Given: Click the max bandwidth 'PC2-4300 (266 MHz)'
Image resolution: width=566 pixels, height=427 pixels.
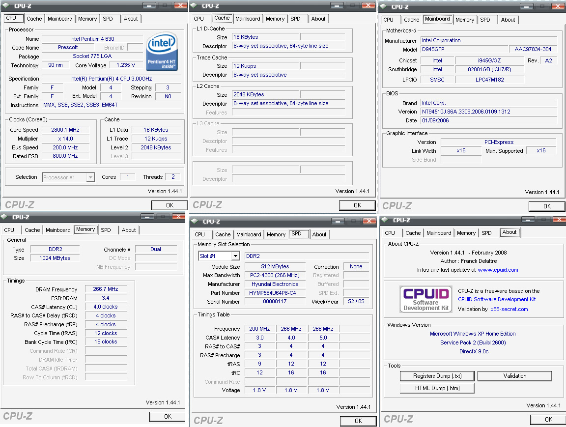Looking at the screenshot, I should (x=275, y=275).
